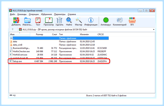Open the Файл menu

(13, 14)
